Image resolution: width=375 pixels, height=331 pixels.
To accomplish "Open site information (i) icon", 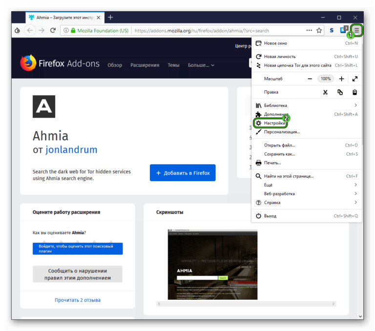I will 66,30.
